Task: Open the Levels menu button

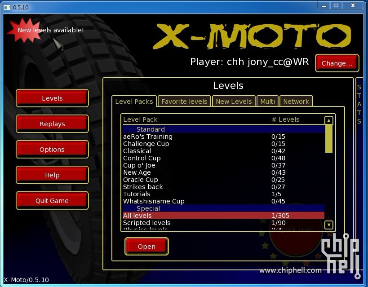Action: [x=52, y=98]
